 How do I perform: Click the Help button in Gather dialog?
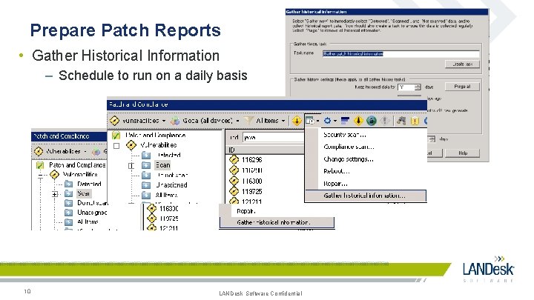coord(463,153)
